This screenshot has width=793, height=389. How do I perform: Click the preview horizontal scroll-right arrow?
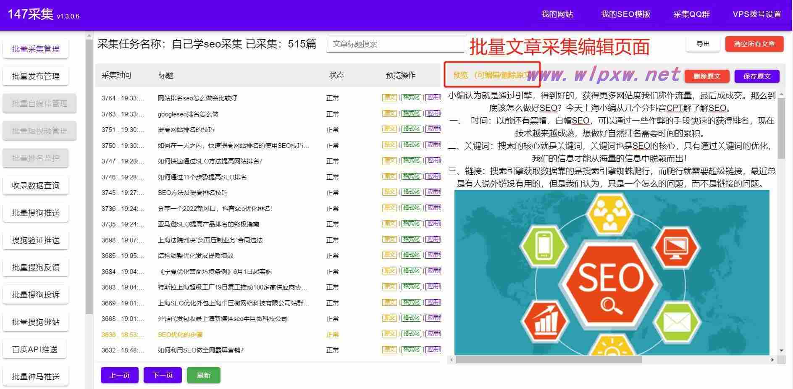(x=772, y=360)
